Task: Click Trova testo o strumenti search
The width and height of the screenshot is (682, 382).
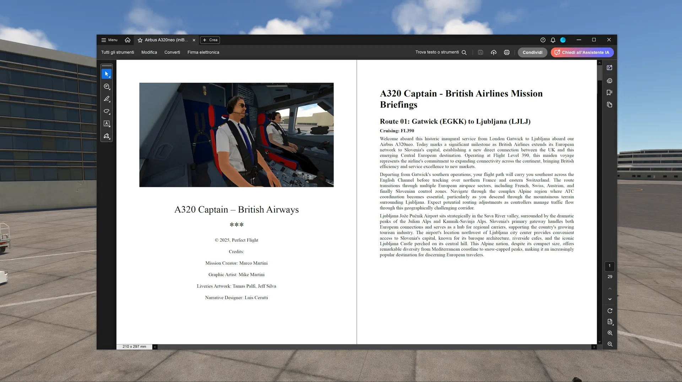Action: tap(441, 52)
